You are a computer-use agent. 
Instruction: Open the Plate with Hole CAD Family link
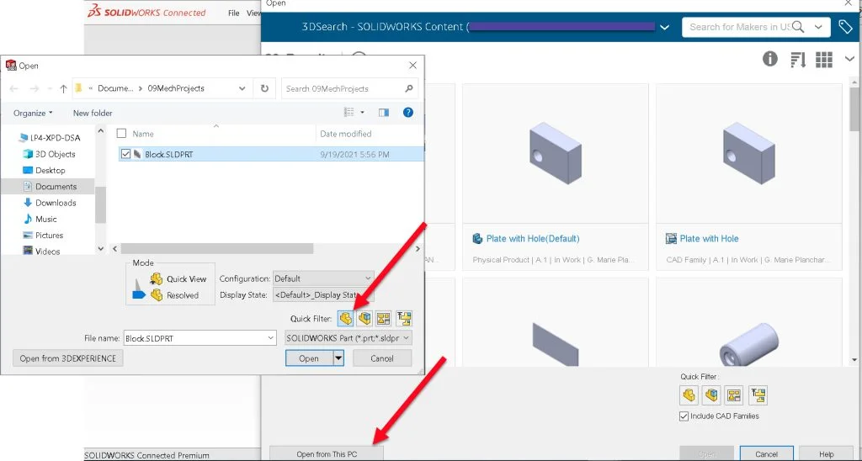tap(709, 238)
